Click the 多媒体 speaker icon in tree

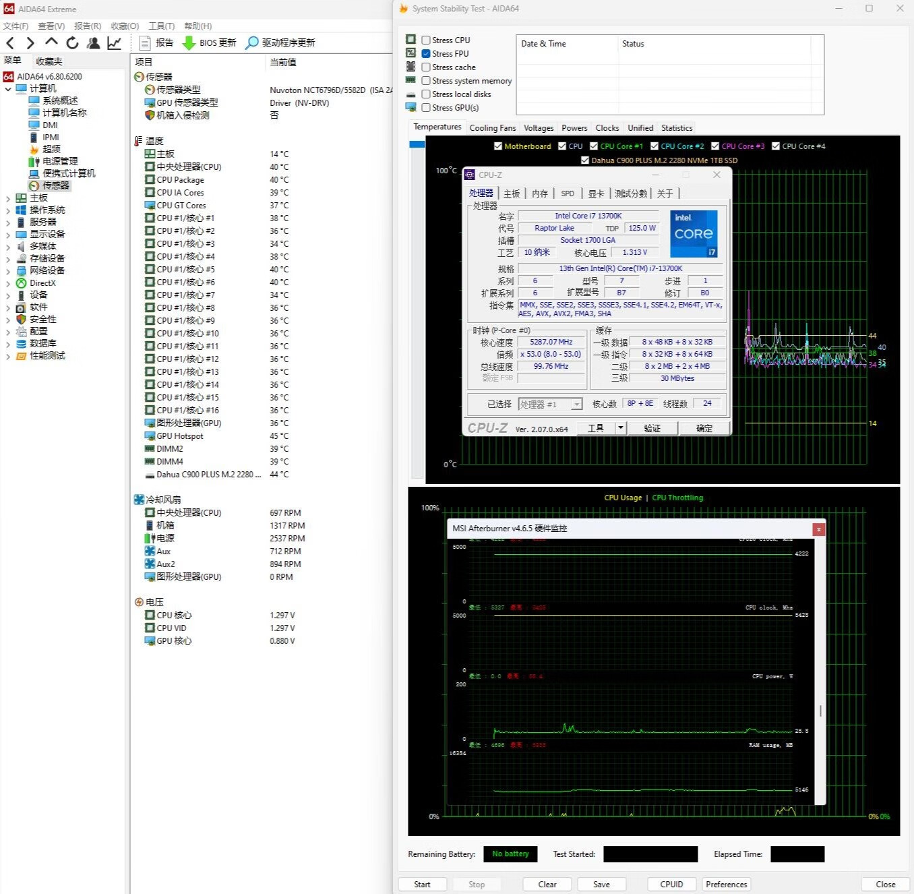click(x=21, y=246)
